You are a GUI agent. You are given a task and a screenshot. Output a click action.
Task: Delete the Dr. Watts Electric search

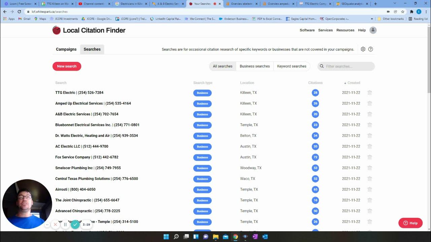tap(369, 135)
